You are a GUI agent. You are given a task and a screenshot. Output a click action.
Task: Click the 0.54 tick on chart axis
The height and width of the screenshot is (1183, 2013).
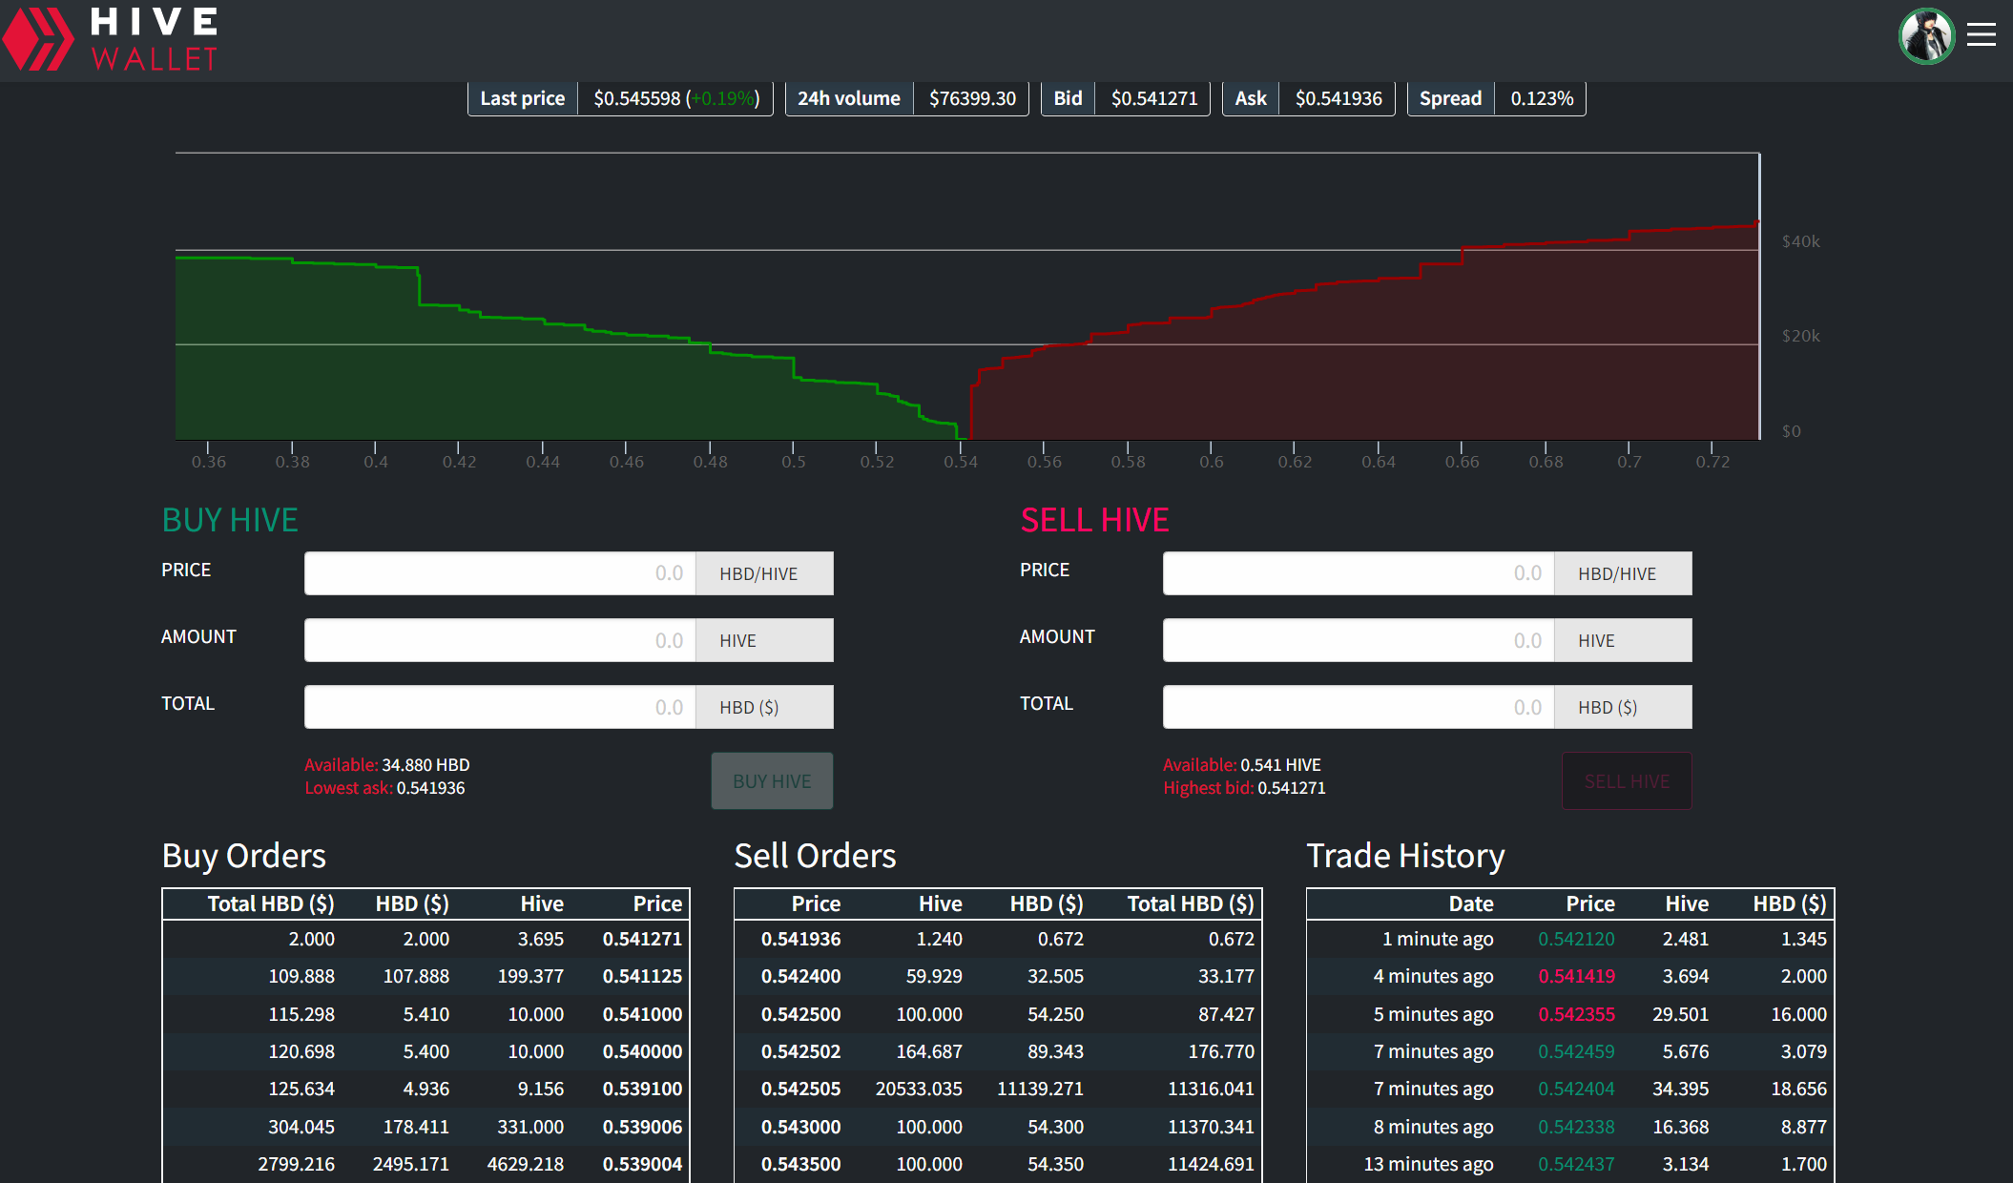point(961,462)
